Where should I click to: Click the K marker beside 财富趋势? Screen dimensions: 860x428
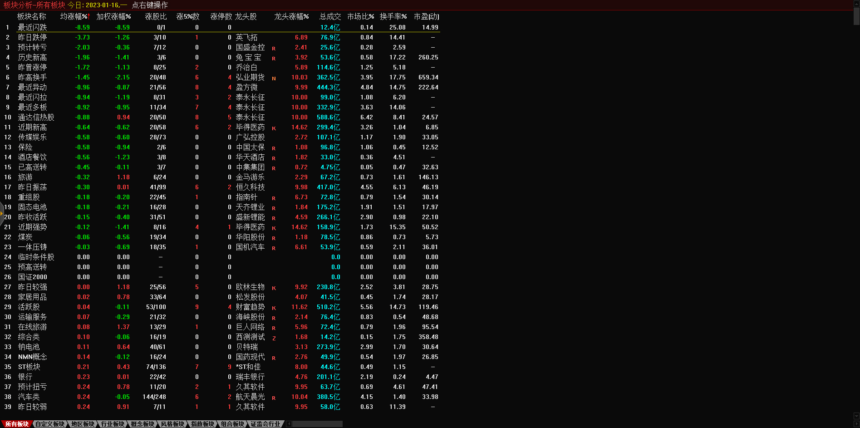tap(274, 308)
